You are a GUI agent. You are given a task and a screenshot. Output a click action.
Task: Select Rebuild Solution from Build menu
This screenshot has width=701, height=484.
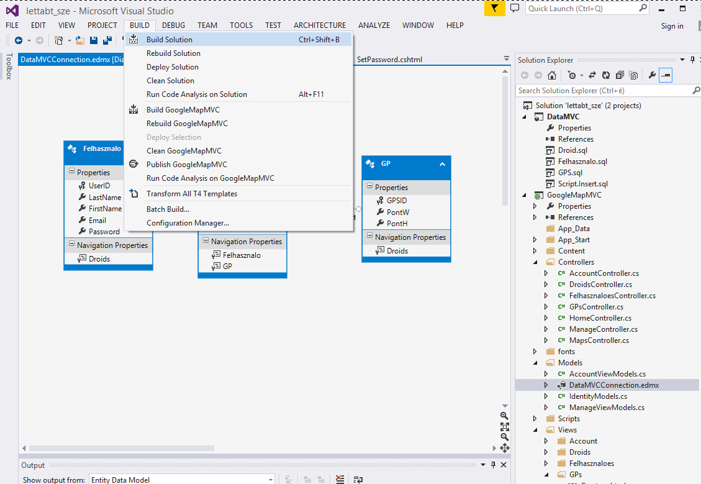238,53
